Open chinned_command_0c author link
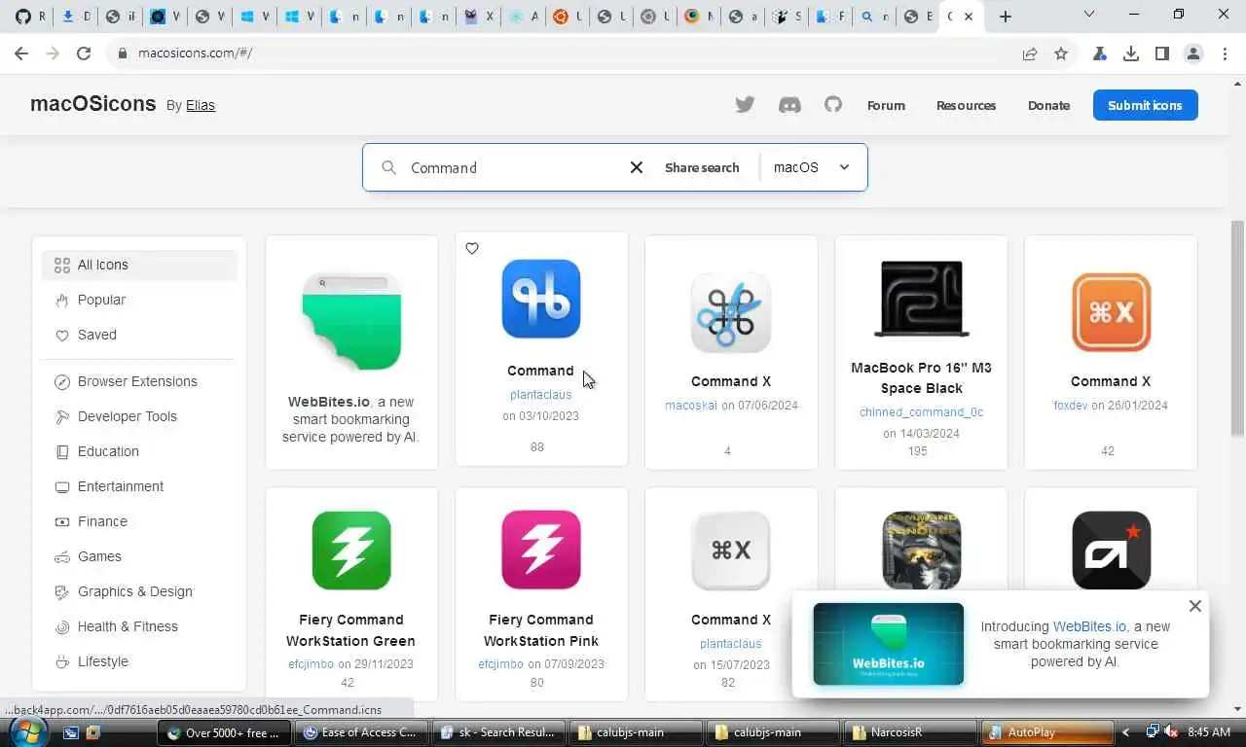1246x747 pixels. click(x=921, y=412)
